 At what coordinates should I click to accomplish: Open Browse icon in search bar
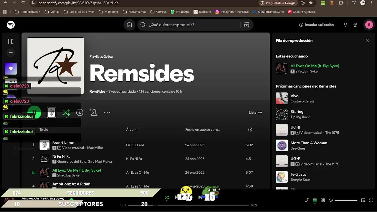[x=247, y=25]
